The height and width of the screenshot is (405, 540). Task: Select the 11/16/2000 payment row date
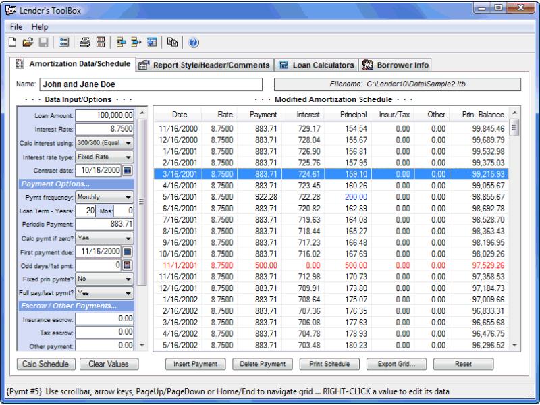178,129
